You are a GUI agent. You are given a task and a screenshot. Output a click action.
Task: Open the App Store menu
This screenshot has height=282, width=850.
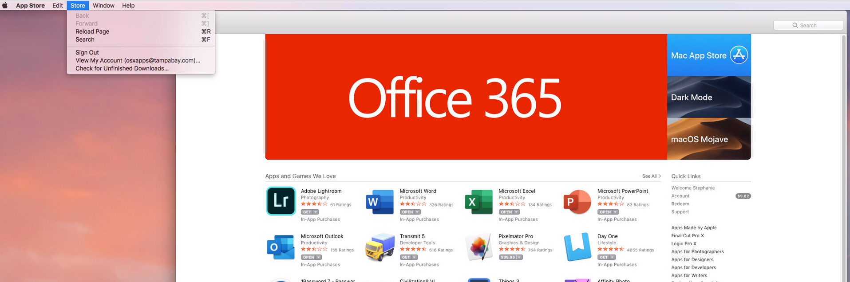click(x=30, y=5)
